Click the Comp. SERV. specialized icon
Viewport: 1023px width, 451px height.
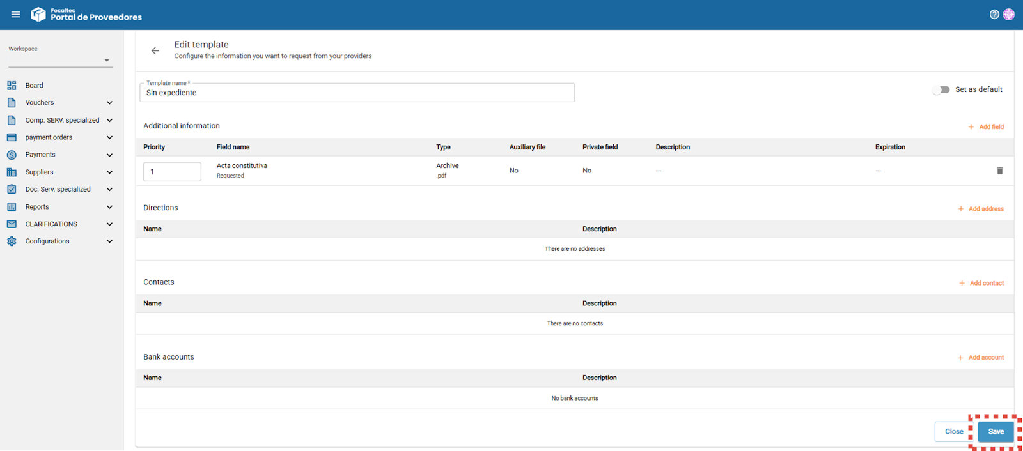point(12,120)
